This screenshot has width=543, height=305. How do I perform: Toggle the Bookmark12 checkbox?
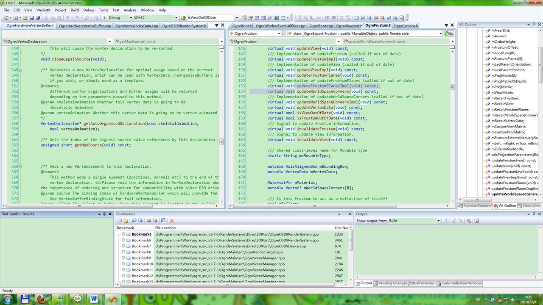click(123, 276)
